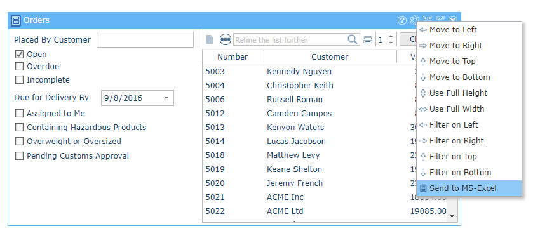Choose Move to Top from menu
The height and width of the screenshot is (238, 533).
click(469, 62)
